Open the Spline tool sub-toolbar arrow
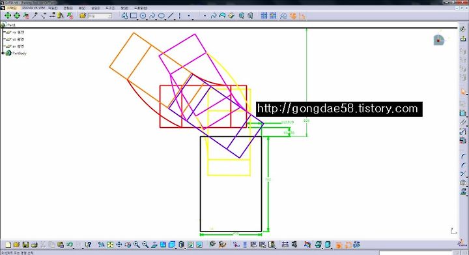Viewport: 469px width, 255px height. pos(156,20)
